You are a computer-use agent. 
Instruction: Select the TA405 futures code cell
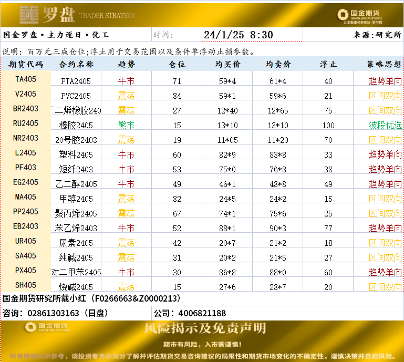click(26, 79)
